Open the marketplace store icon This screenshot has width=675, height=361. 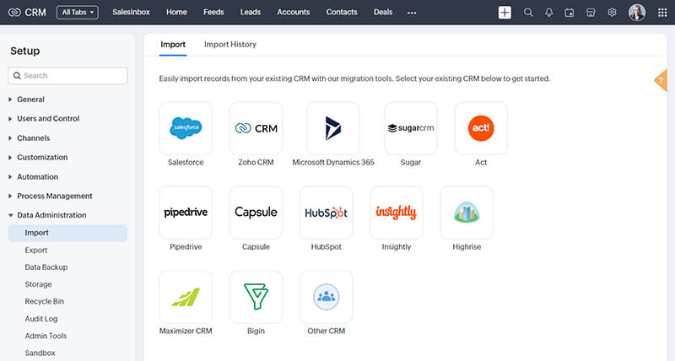591,13
